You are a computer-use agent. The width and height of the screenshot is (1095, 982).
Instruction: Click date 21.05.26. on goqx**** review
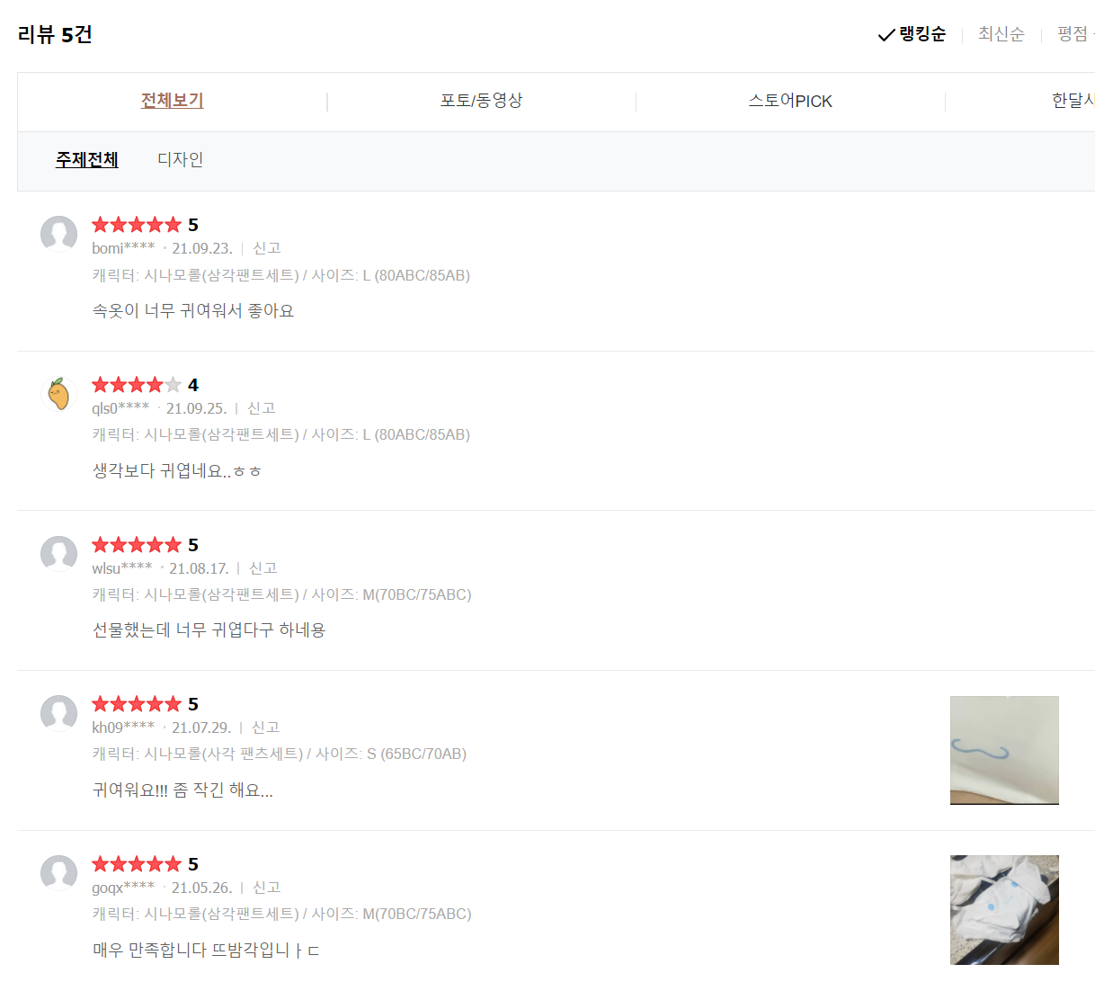pos(202,888)
